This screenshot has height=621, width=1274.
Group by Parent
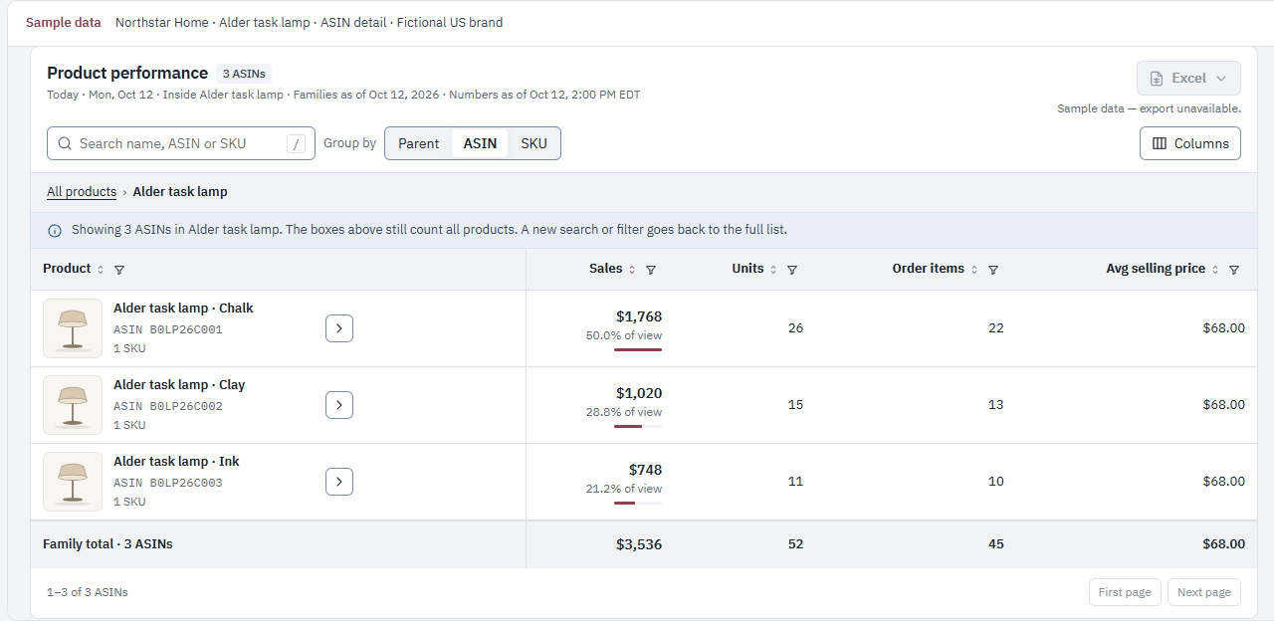[418, 143]
